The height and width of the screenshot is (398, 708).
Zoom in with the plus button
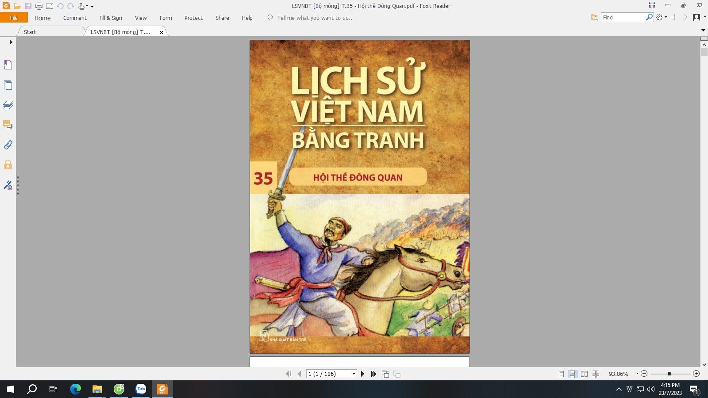696,374
